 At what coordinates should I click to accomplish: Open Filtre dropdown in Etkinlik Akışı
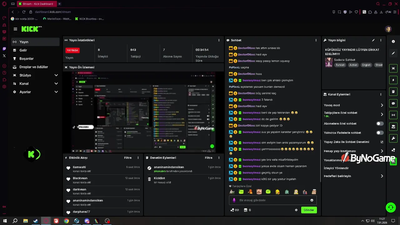(x=128, y=158)
